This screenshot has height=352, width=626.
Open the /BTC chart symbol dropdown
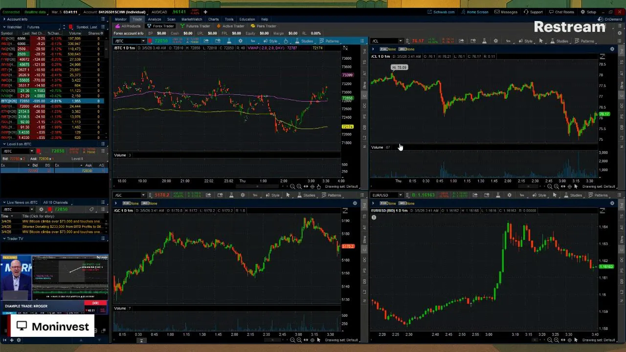[x=143, y=41]
